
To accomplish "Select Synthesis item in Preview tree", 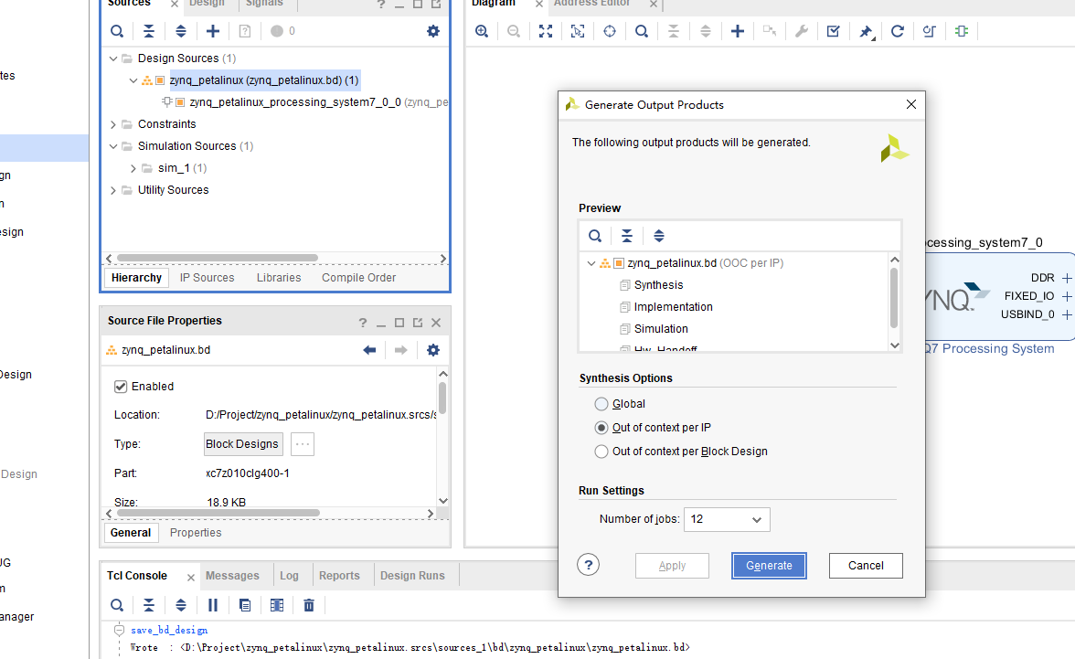I will tap(658, 285).
